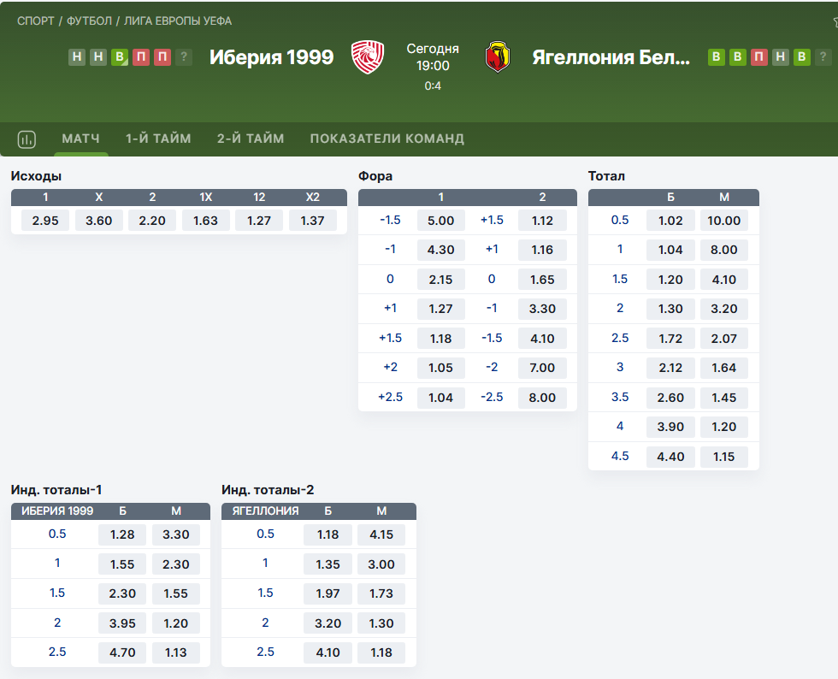
Task: Select double chance 1X odds 1.63
Action: [x=206, y=221]
